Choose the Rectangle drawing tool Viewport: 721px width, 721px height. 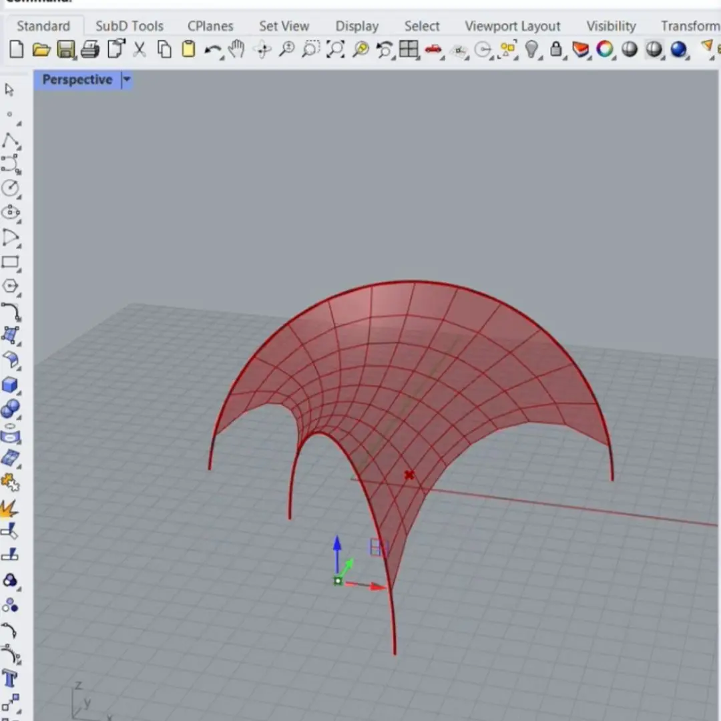(10, 262)
